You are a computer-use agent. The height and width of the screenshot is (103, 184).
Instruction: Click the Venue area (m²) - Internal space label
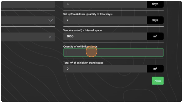click(82, 30)
